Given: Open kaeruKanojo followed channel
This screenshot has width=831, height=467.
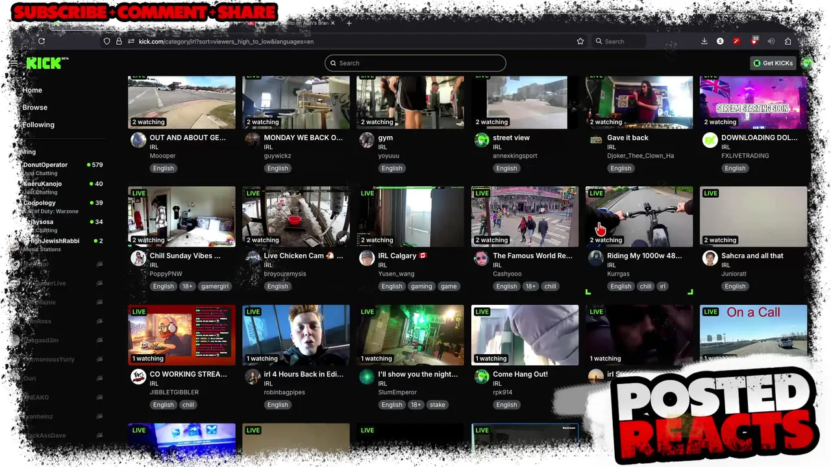Looking at the screenshot, I should tap(60, 187).
